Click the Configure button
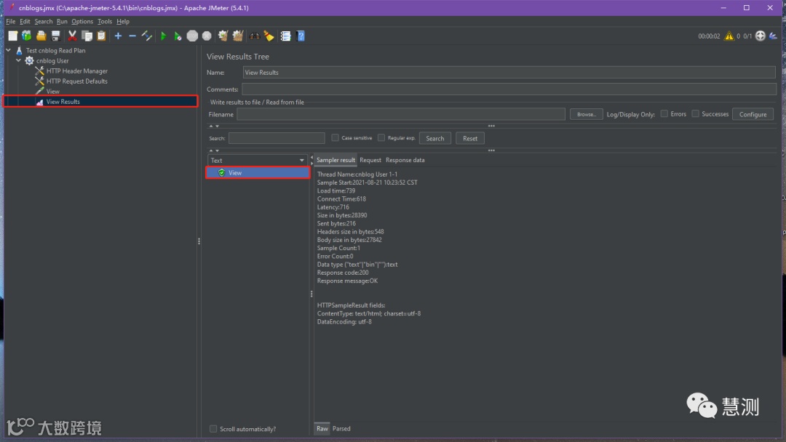This screenshot has height=442, width=786. pyautogui.click(x=753, y=114)
